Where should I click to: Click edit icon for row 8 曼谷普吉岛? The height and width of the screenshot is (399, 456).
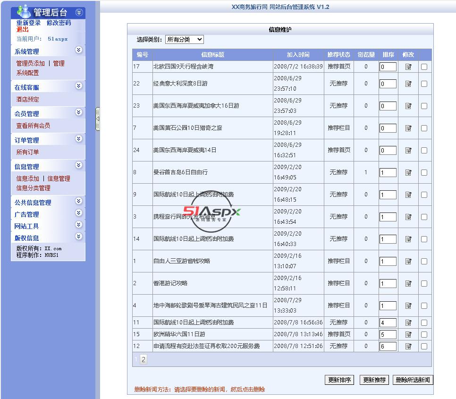tap(408, 172)
